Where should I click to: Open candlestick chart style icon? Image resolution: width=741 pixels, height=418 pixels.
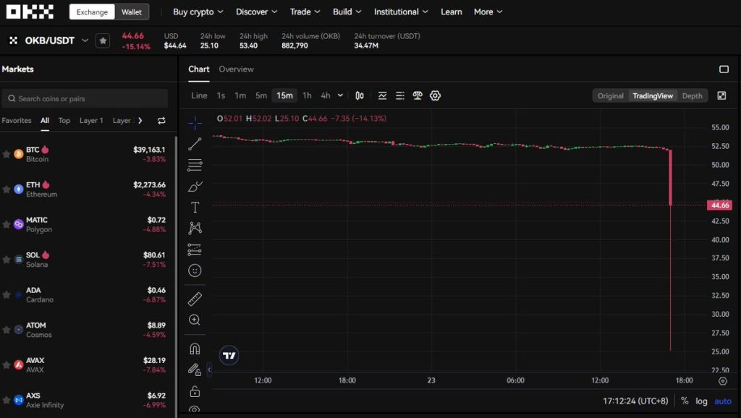(360, 95)
